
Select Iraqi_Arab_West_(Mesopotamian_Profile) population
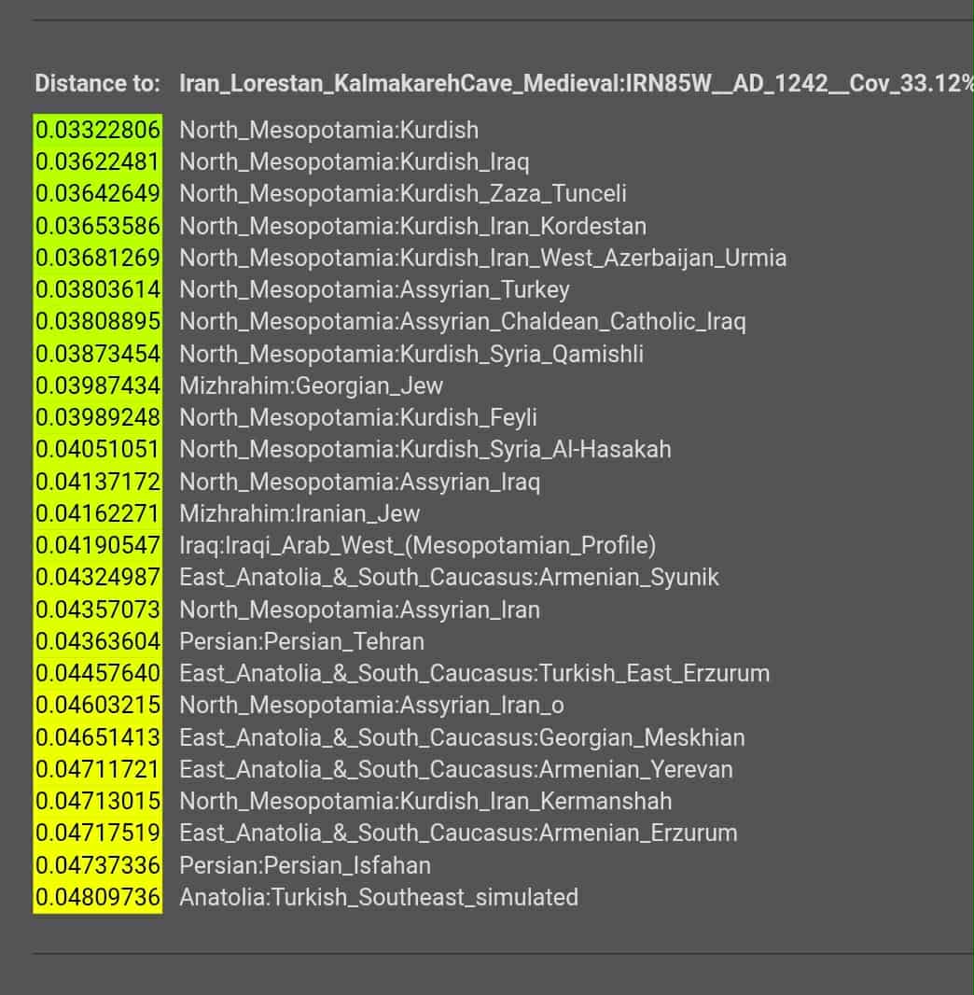point(418,545)
